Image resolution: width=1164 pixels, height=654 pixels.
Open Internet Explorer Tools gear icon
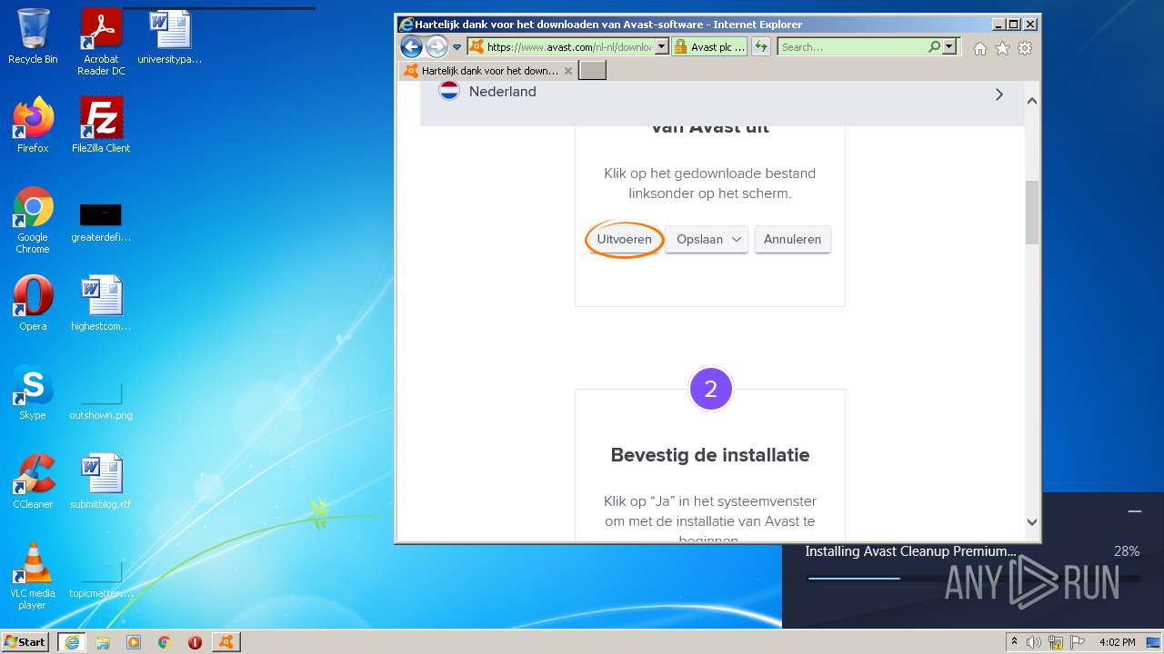(x=1025, y=48)
